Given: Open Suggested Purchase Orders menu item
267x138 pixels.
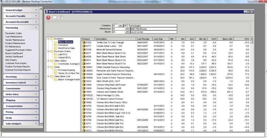Looking at the screenshot, I should [18, 50].
